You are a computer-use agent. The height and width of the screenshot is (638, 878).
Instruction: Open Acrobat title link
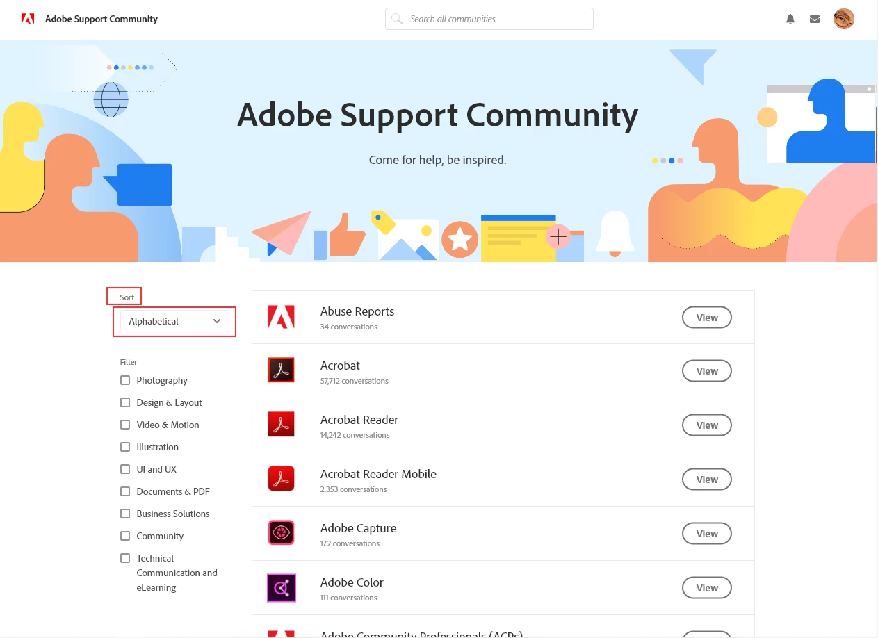[340, 366]
